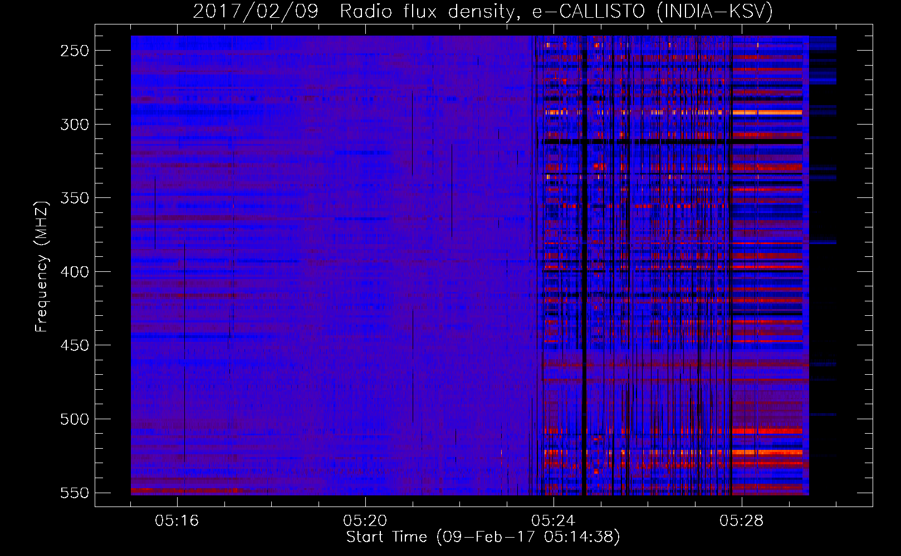The height and width of the screenshot is (556, 901).
Task: Click the 500 frequency tick label
Action: coord(75,419)
